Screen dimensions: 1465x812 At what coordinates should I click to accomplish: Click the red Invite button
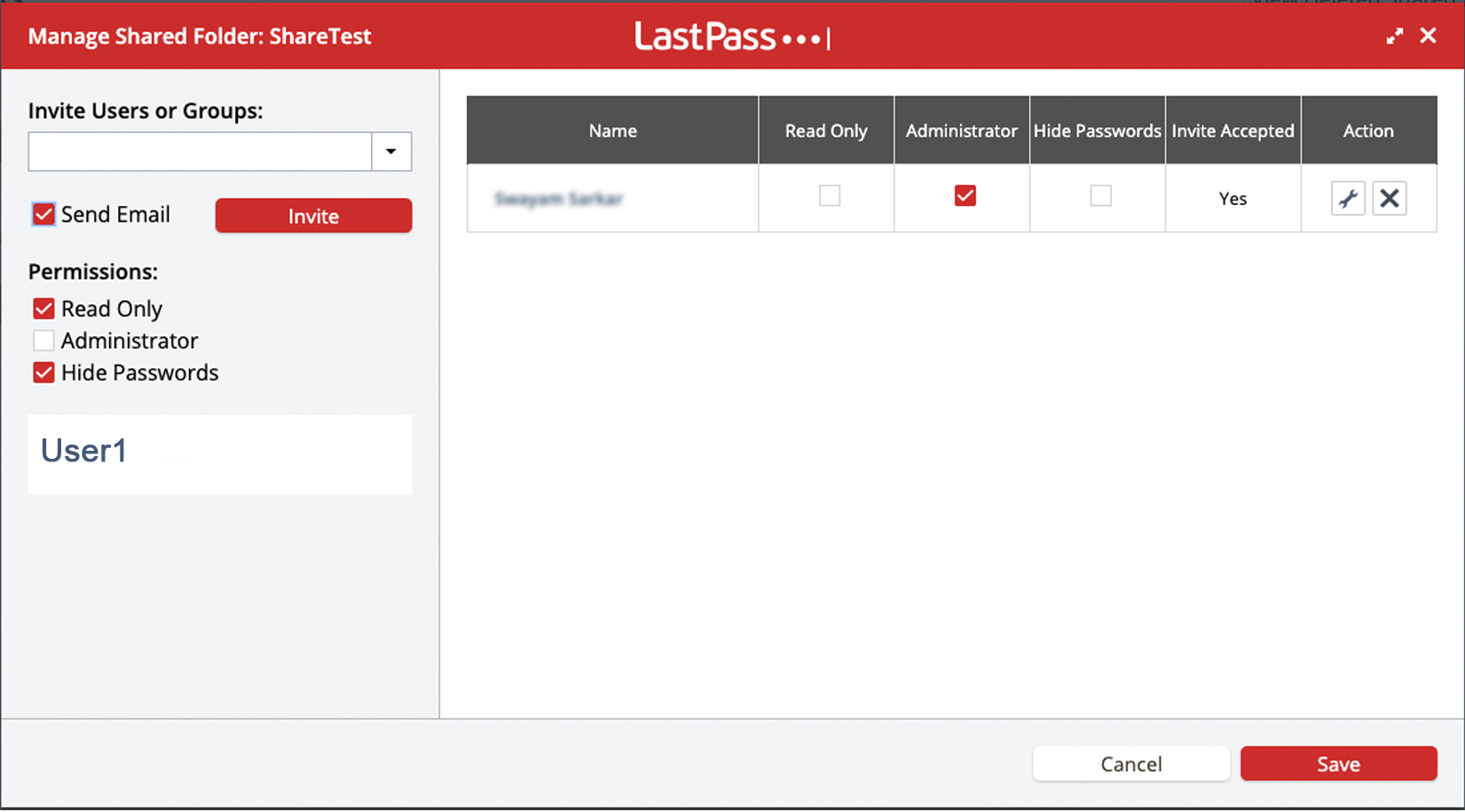(x=313, y=216)
